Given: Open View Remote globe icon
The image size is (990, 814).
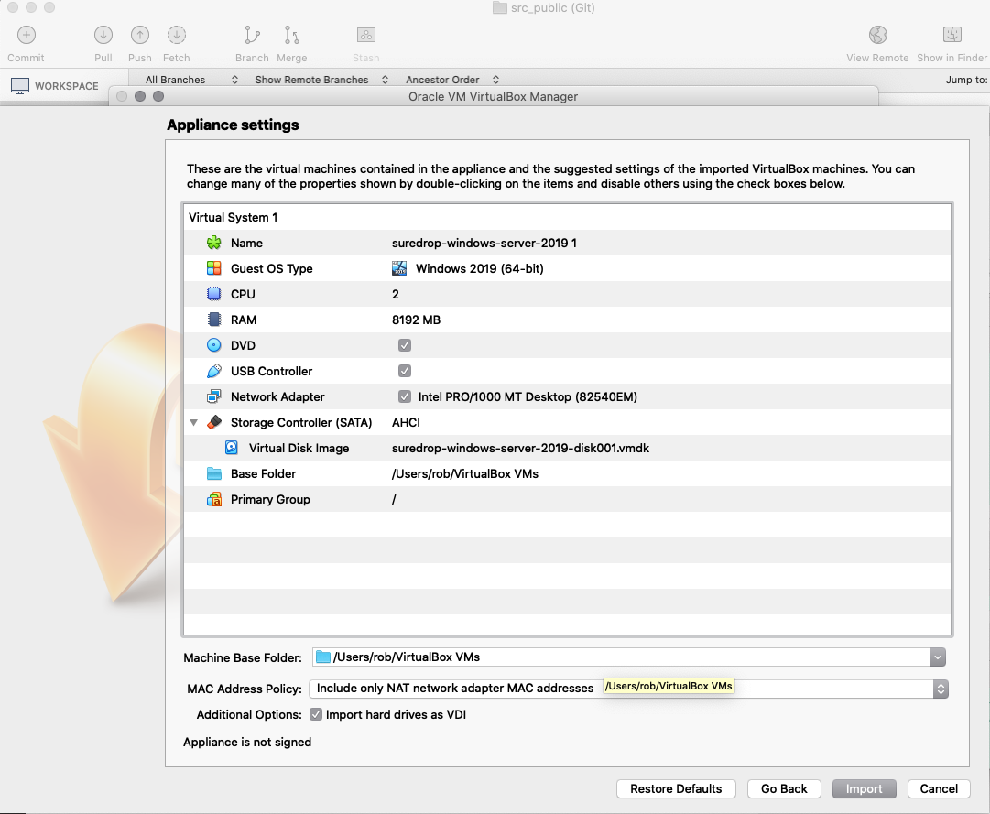Looking at the screenshot, I should pyautogui.click(x=877, y=35).
